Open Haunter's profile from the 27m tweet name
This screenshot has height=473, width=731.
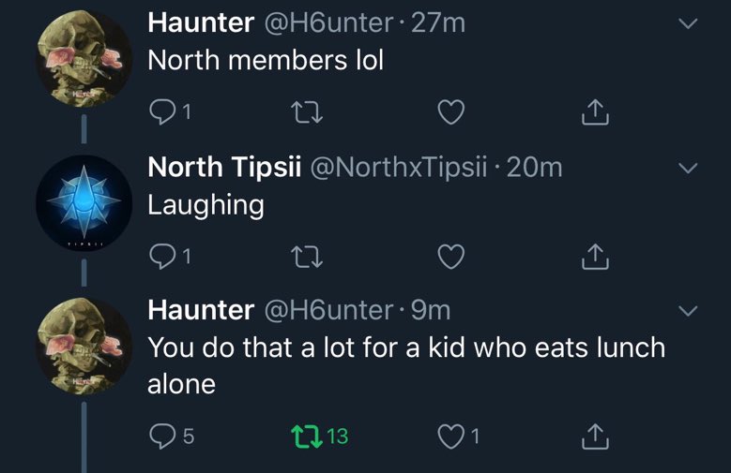(201, 22)
